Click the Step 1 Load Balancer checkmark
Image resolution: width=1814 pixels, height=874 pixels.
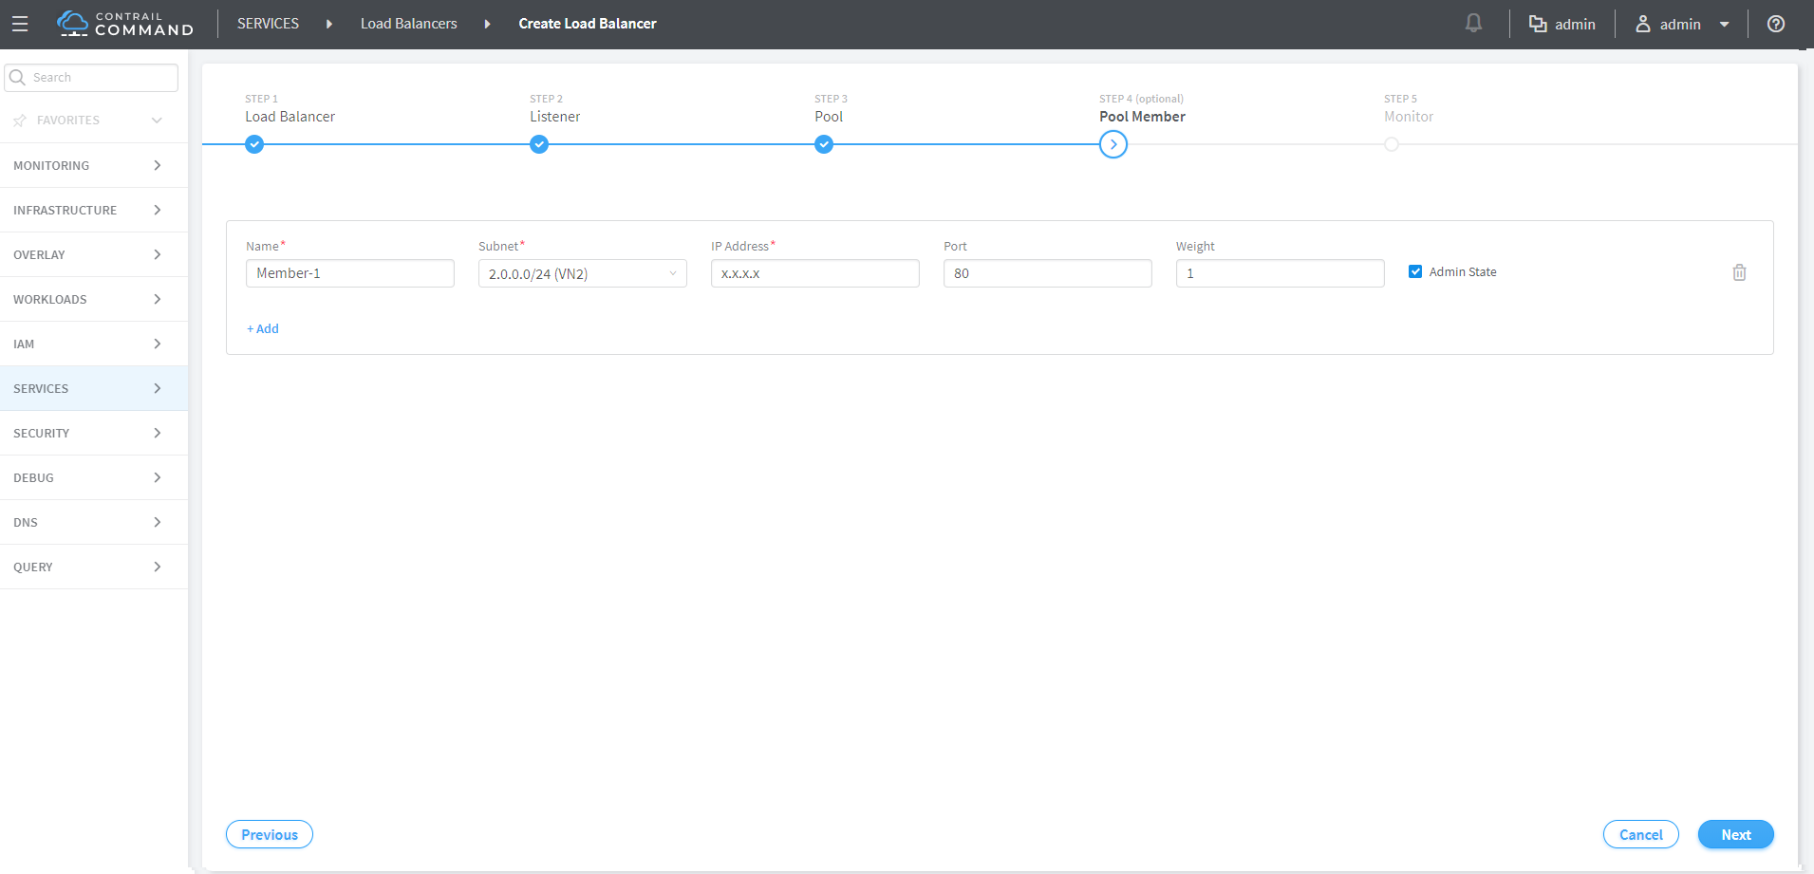(x=254, y=144)
